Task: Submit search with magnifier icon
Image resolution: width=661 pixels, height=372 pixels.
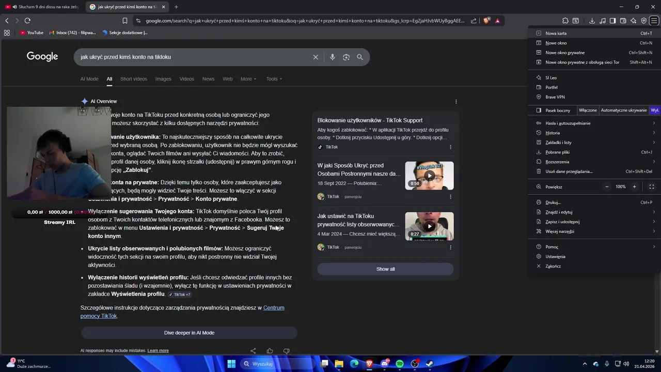Action: click(x=360, y=57)
